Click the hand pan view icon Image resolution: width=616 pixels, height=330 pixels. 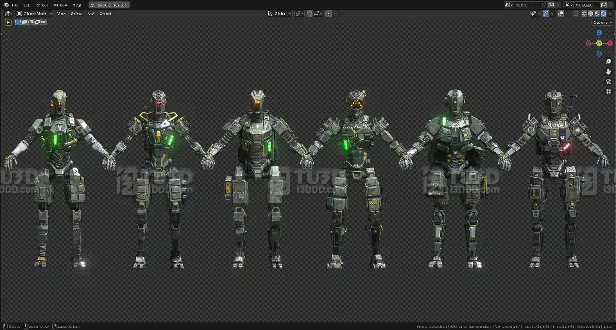click(x=608, y=71)
